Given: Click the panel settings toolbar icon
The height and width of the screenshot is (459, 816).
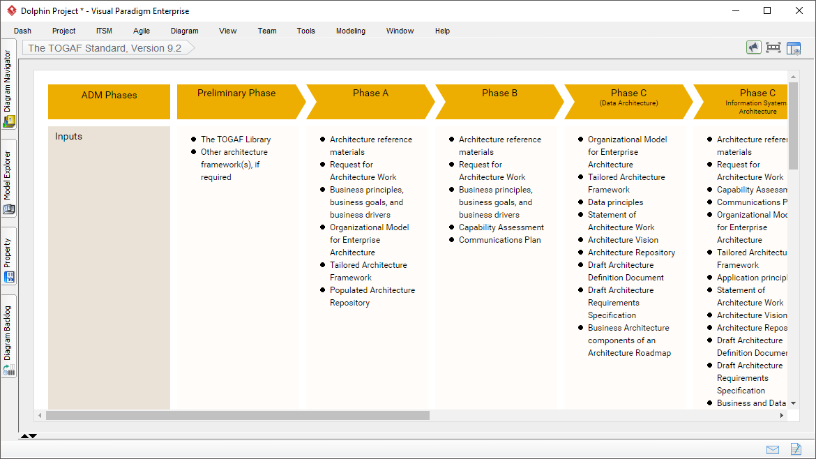Looking at the screenshot, I should coord(794,48).
